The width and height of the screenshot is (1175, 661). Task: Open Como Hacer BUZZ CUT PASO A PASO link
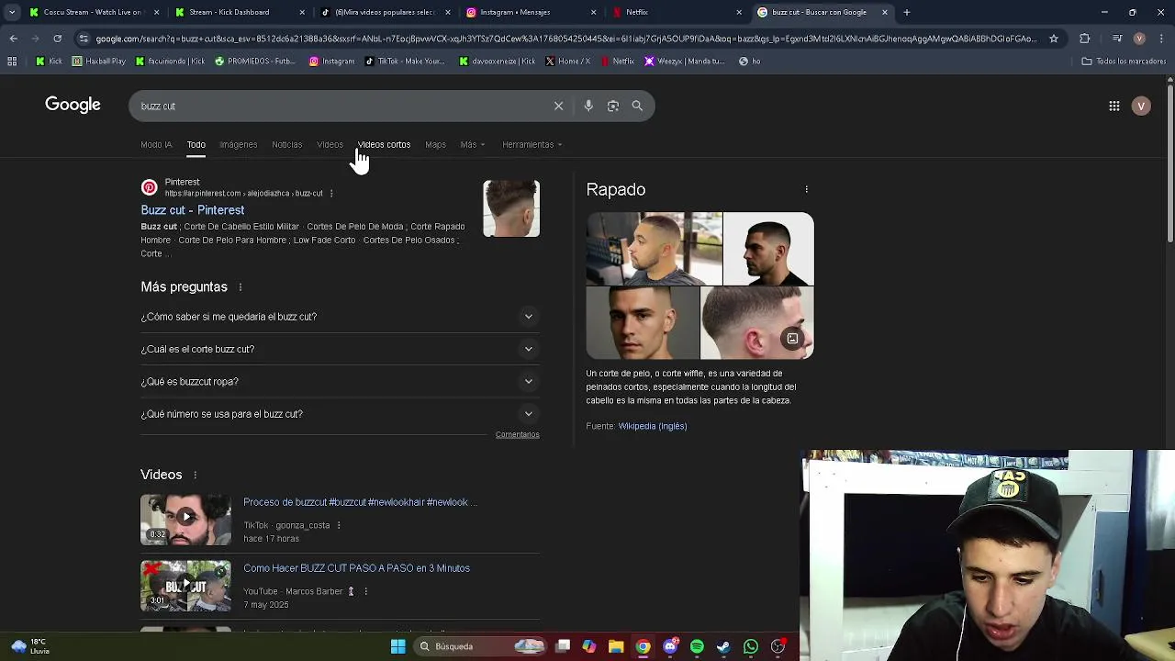356,568
